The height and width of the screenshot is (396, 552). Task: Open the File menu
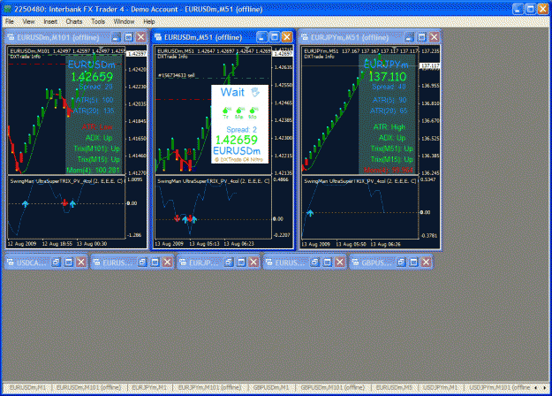pos(10,21)
